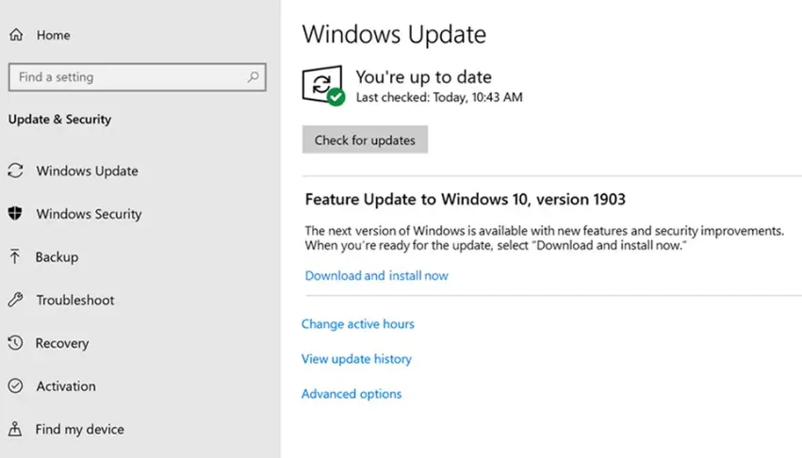Click "Last checked: Today, 10:43 AM" text
The height and width of the screenshot is (458, 802).
pos(439,97)
